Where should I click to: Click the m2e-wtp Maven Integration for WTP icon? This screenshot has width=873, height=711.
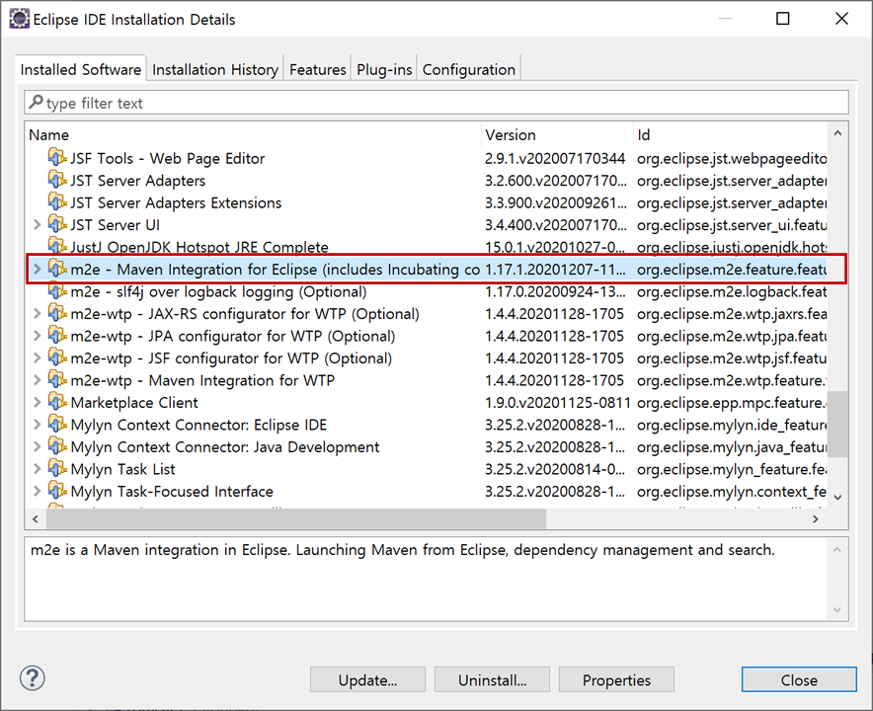point(57,380)
